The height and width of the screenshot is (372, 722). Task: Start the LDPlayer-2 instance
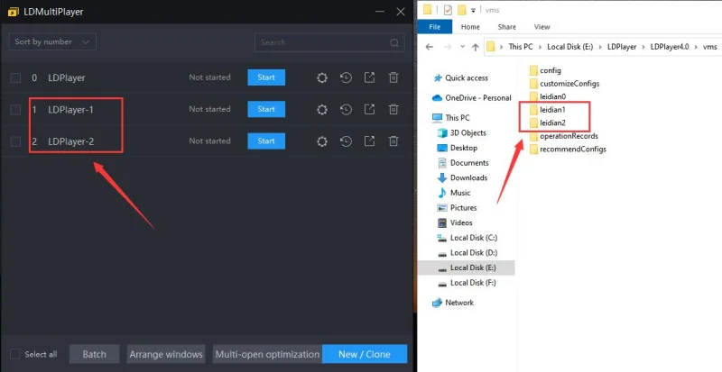click(266, 141)
